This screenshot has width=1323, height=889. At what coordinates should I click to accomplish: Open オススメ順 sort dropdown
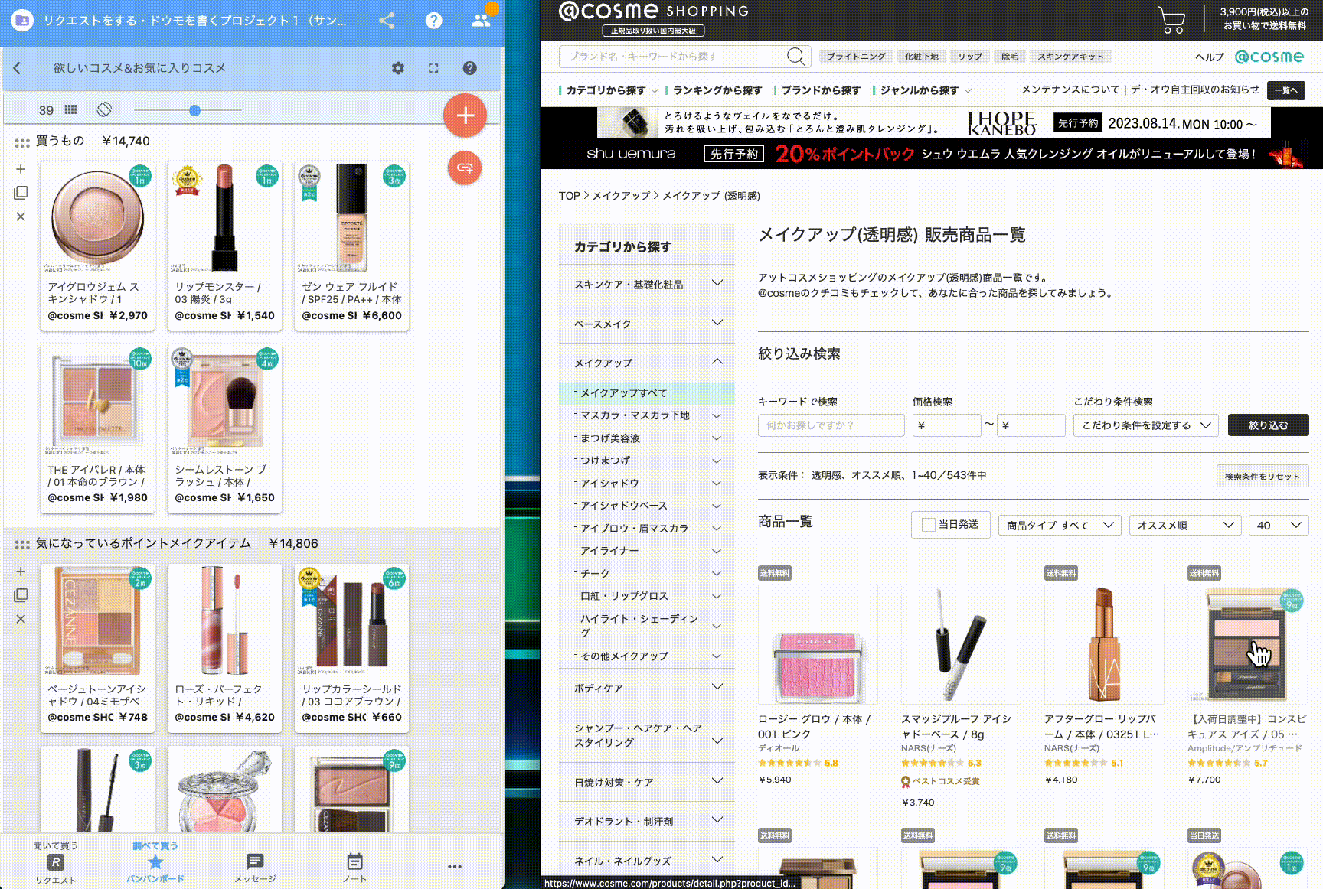[1184, 526]
